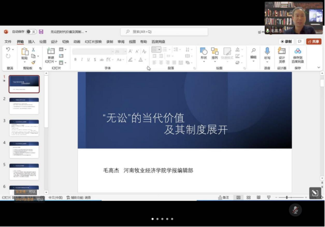Adjust the zoom slider in status bar
Viewport: 325px width, 227px height.
(x=287, y=198)
